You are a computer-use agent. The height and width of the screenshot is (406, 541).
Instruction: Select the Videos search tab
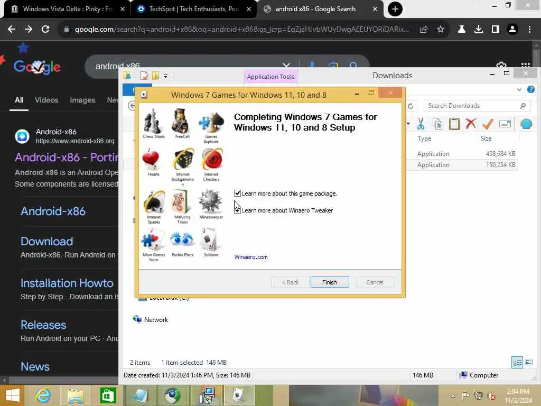point(46,100)
